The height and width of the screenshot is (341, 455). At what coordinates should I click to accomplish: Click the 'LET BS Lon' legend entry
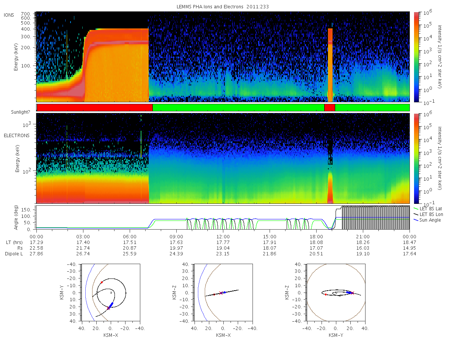pos(428,214)
